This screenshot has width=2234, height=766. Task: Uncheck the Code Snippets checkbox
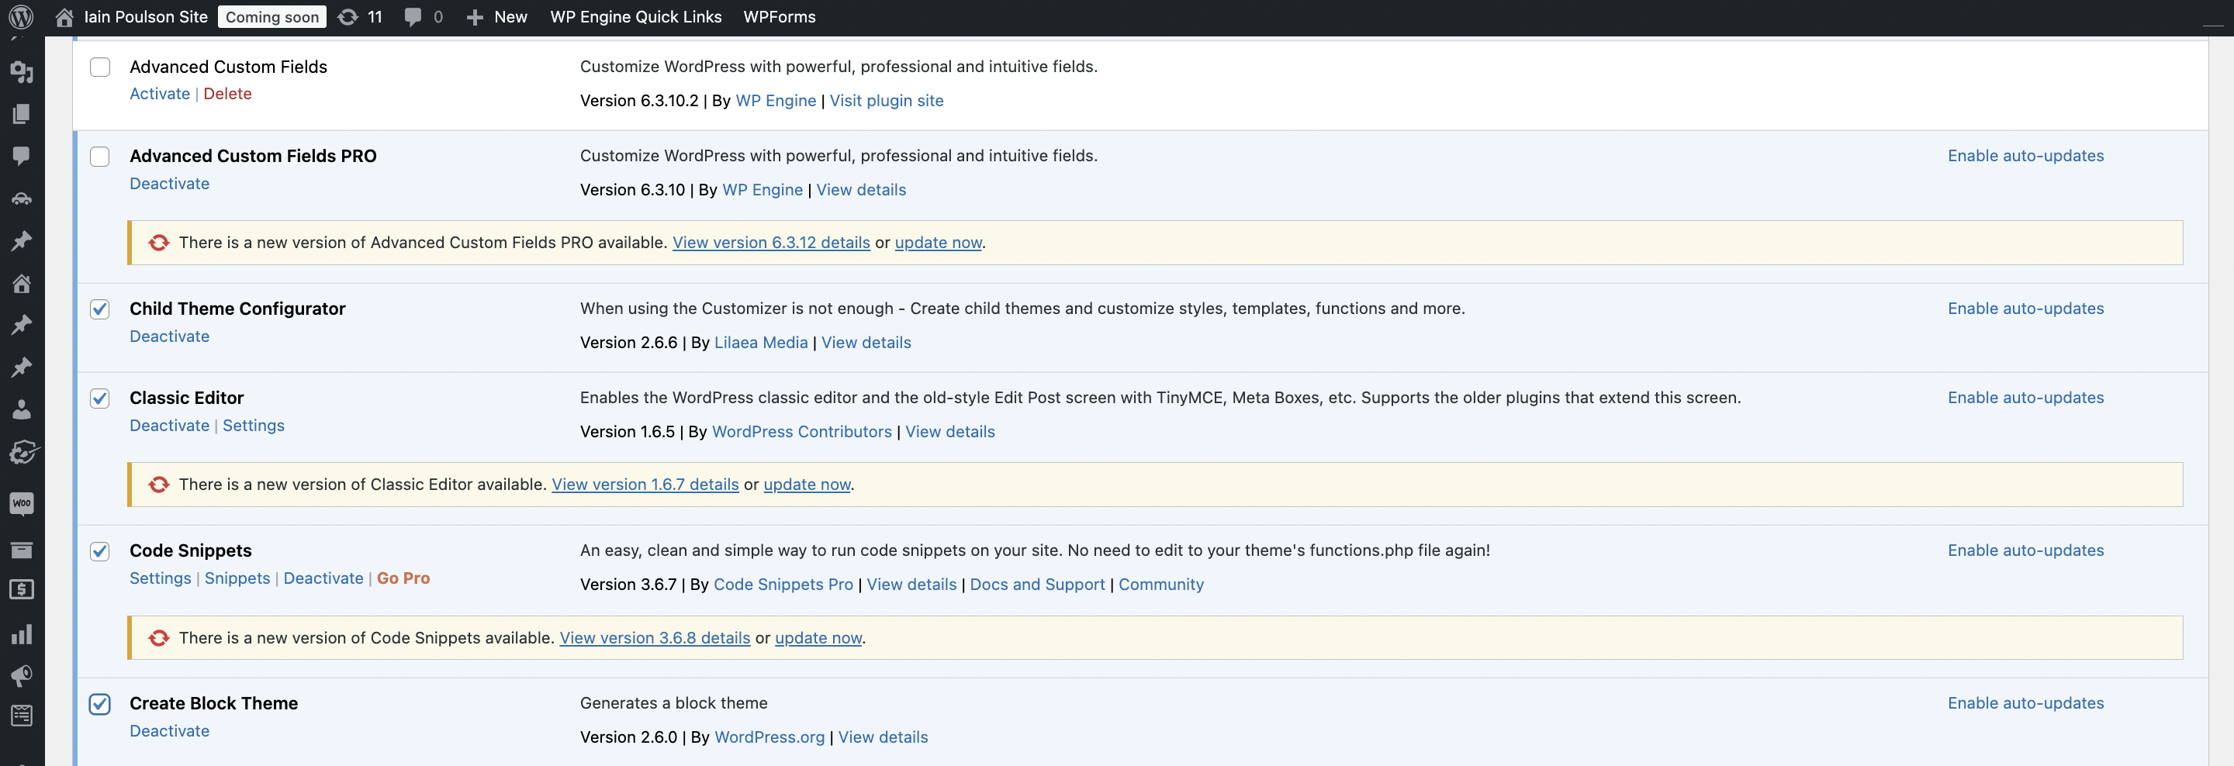[100, 551]
